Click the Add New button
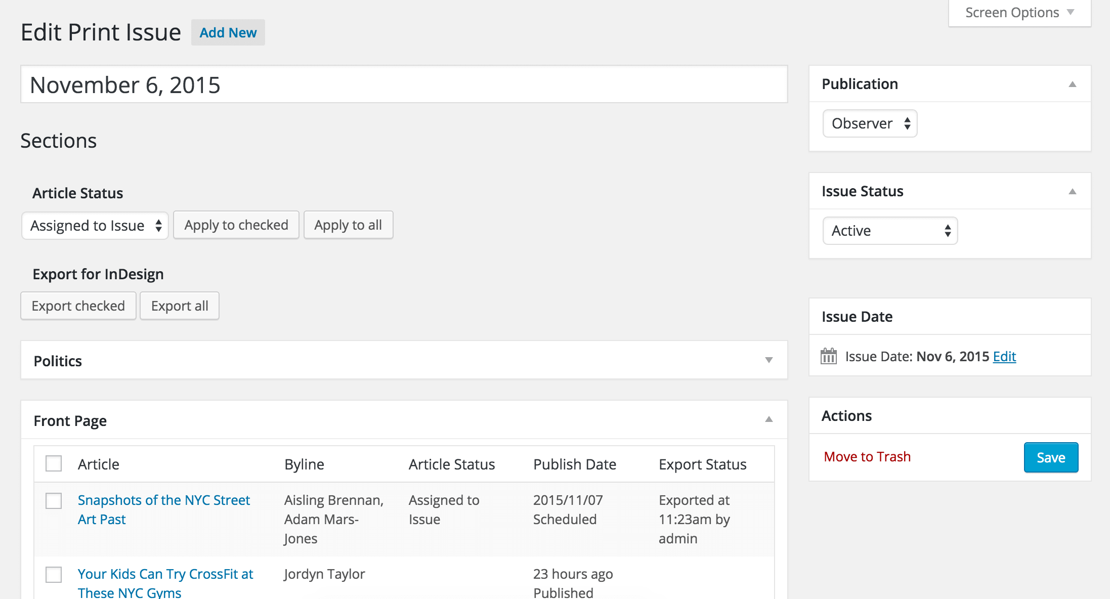 (228, 32)
